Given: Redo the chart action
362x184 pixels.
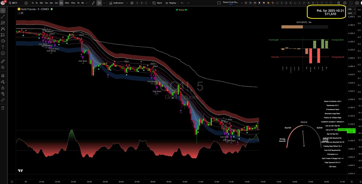Looking at the screenshot, I should 189,3.
